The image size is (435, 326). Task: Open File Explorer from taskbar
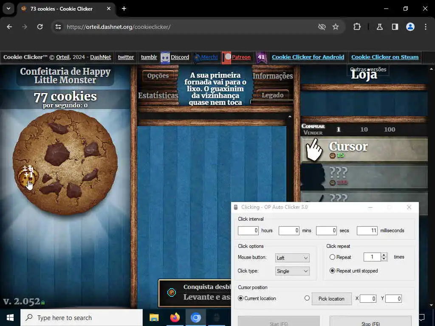[154, 318]
